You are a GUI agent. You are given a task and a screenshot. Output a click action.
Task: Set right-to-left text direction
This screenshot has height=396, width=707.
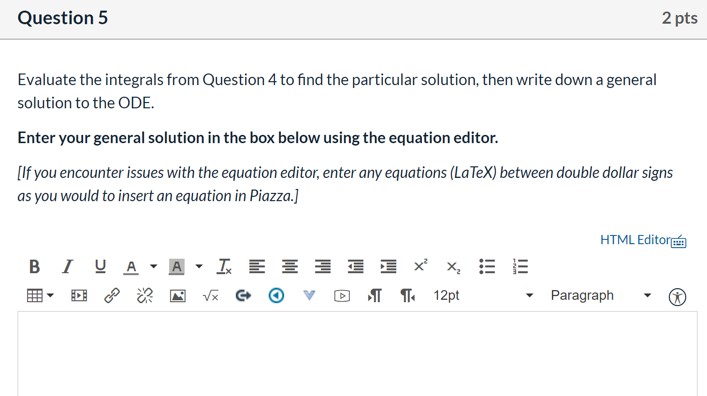pyautogui.click(x=407, y=295)
